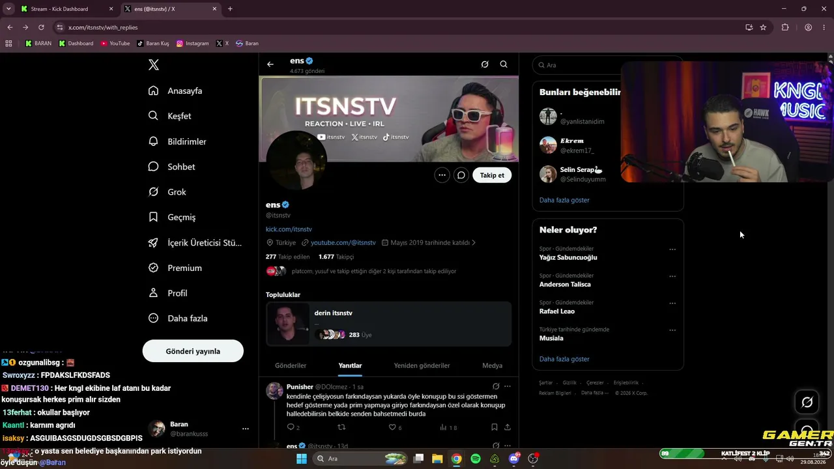Repost Punisher's post
The height and width of the screenshot is (469, 834).
pyautogui.click(x=341, y=427)
